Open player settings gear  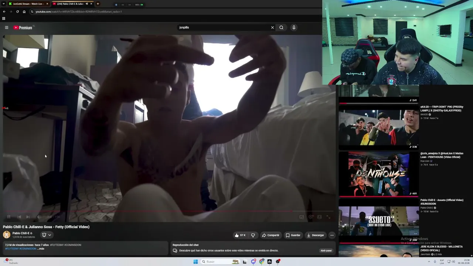pyautogui.click(x=310, y=217)
